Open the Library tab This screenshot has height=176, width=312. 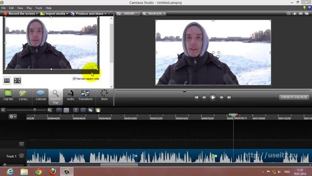coord(23,95)
